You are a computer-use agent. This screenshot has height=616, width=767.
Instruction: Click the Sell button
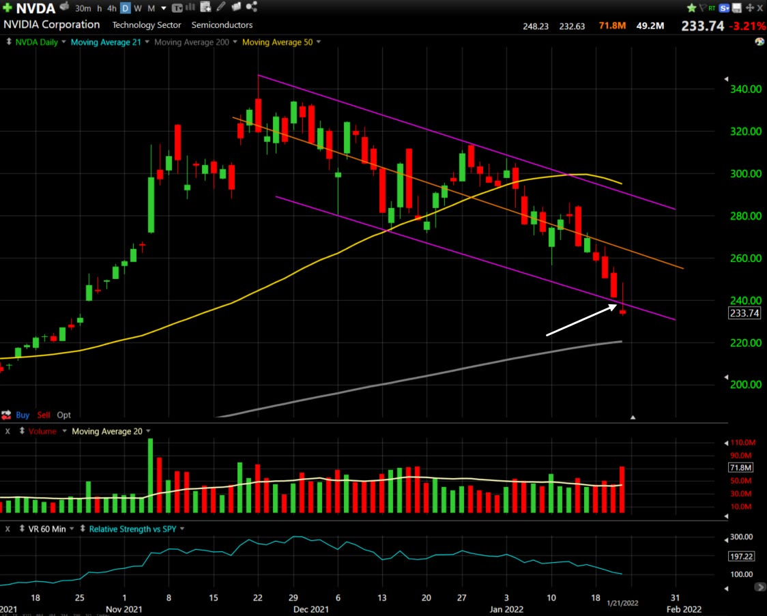(44, 415)
